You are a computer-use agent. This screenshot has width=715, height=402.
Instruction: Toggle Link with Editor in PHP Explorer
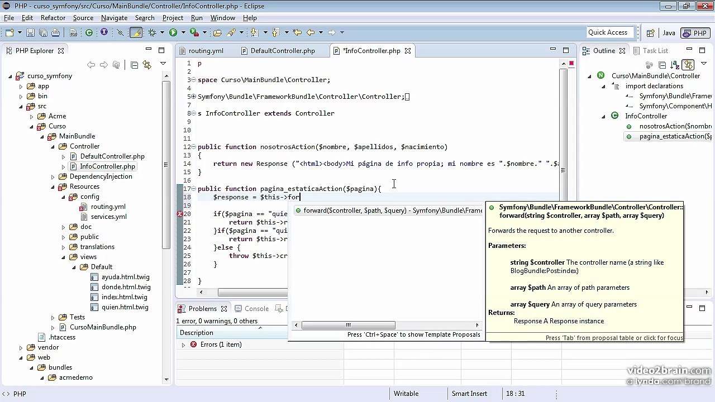[146, 65]
